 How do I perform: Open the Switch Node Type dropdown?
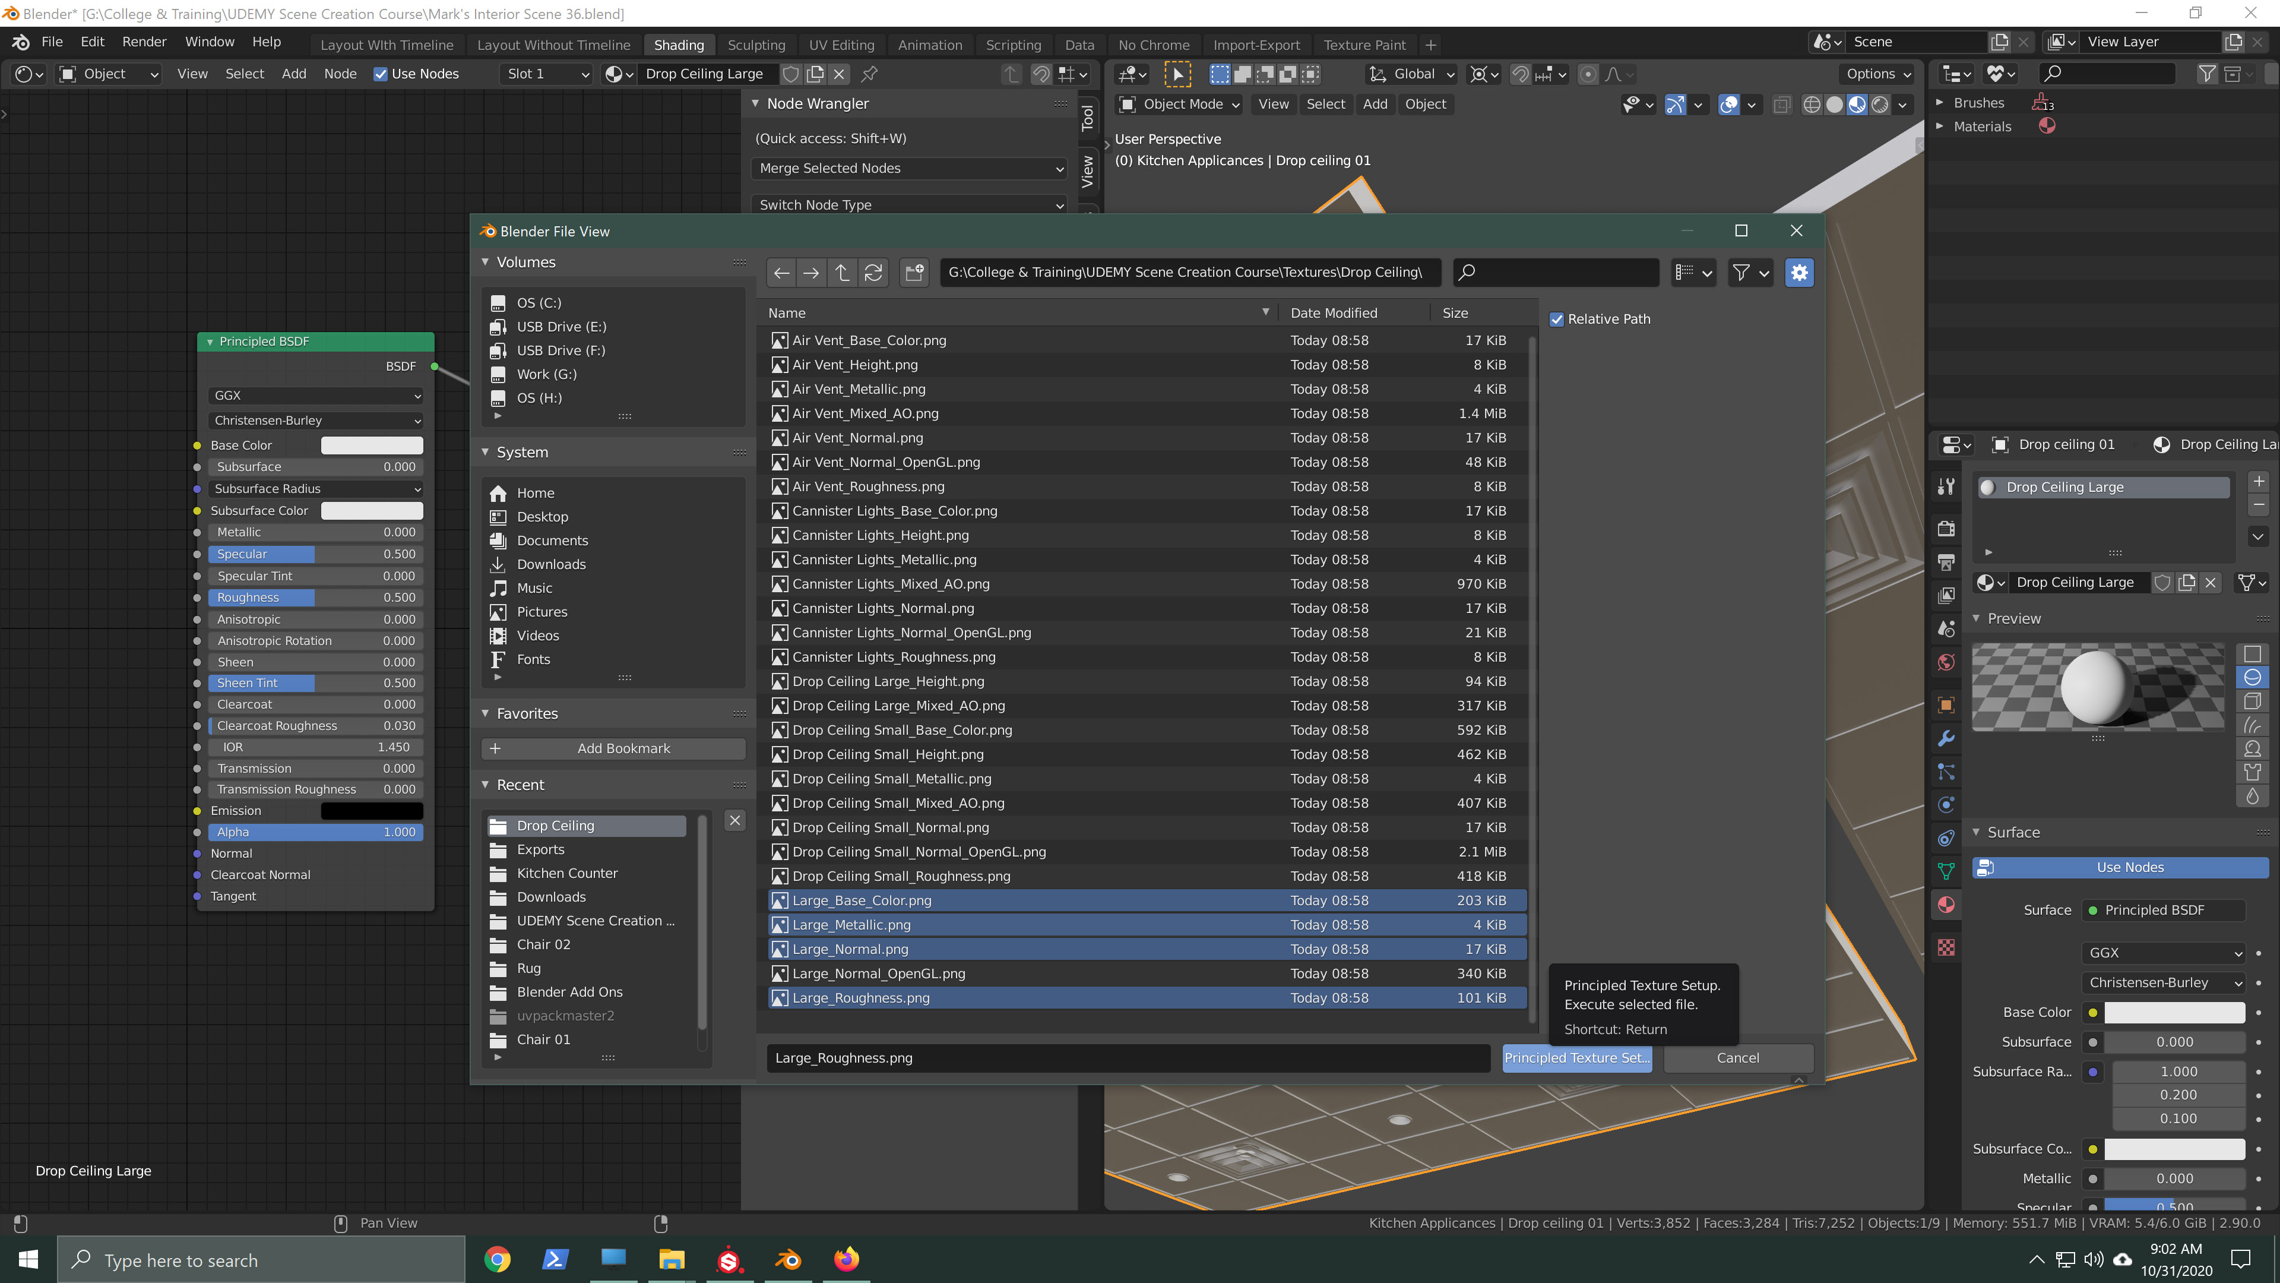tap(908, 204)
